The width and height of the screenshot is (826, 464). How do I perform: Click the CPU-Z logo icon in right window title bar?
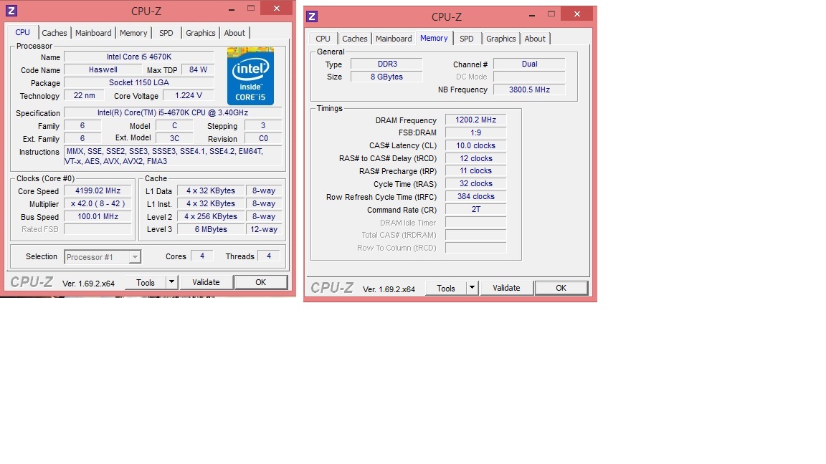312,16
